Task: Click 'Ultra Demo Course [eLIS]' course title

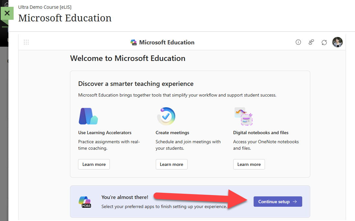Action: [x=45, y=7]
